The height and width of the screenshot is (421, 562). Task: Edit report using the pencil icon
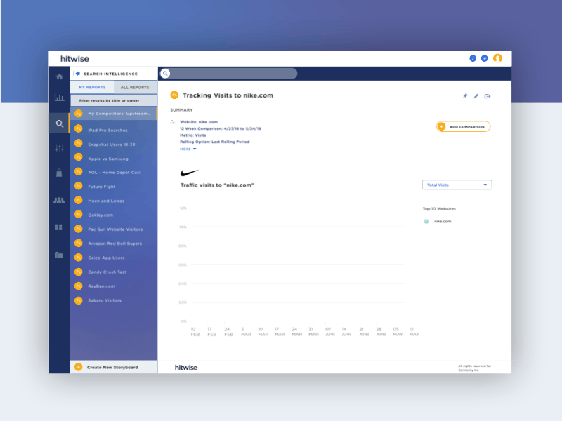[476, 96]
